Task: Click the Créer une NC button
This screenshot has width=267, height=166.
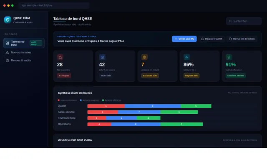Action: pos(184,39)
